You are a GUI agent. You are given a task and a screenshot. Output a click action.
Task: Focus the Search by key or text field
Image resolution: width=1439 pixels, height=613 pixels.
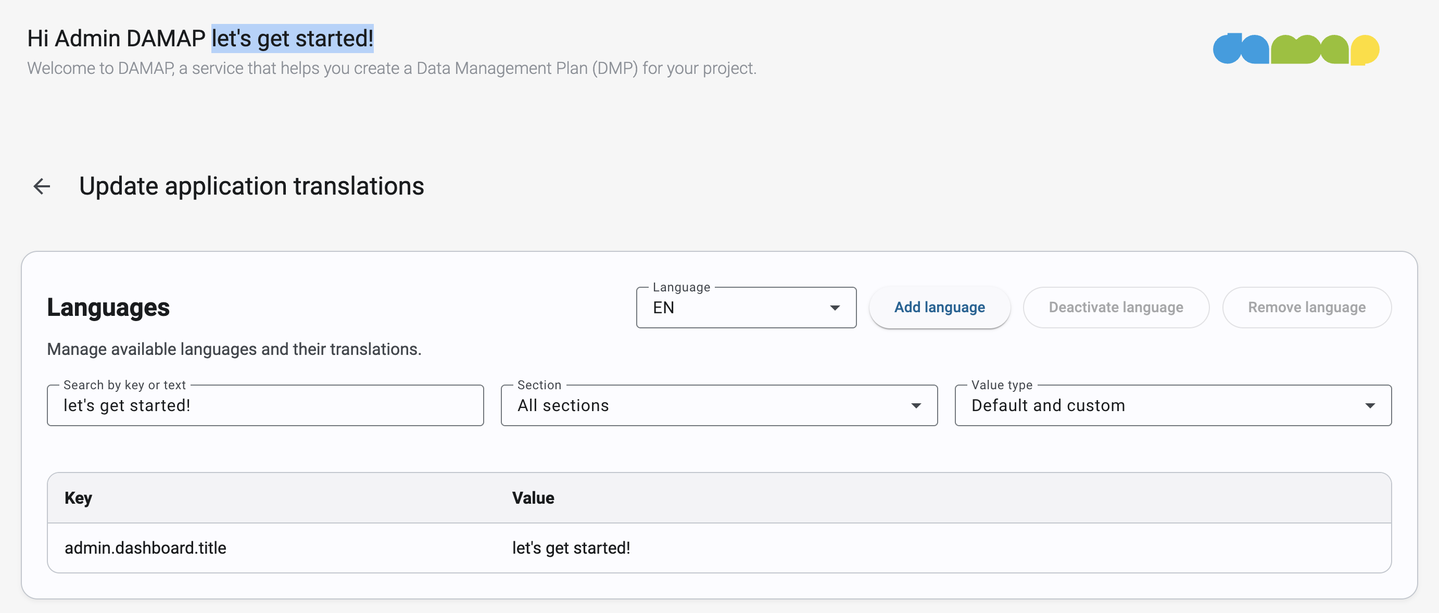click(x=266, y=405)
